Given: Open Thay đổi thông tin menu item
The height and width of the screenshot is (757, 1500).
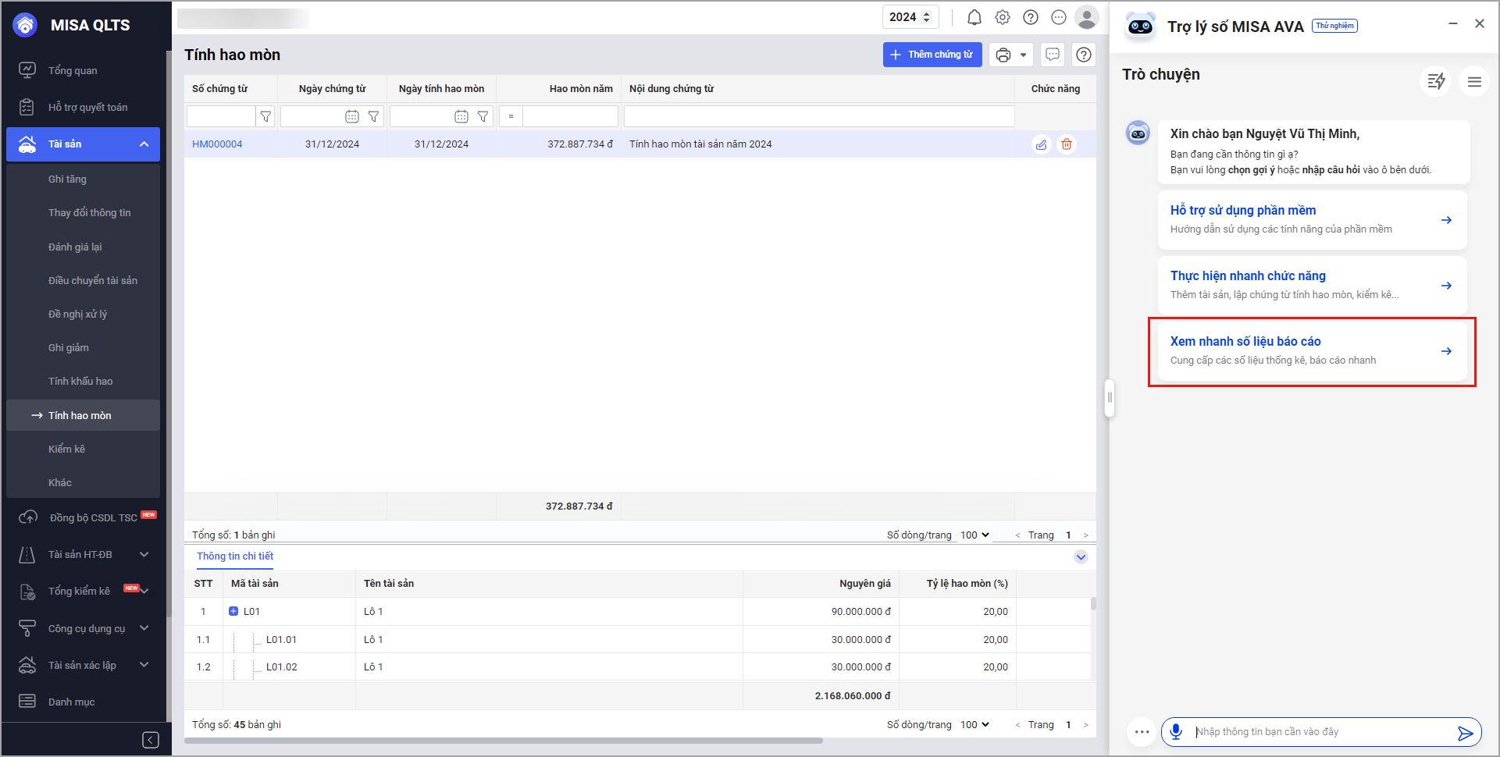Looking at the screenshot, I should pos(90,213).
